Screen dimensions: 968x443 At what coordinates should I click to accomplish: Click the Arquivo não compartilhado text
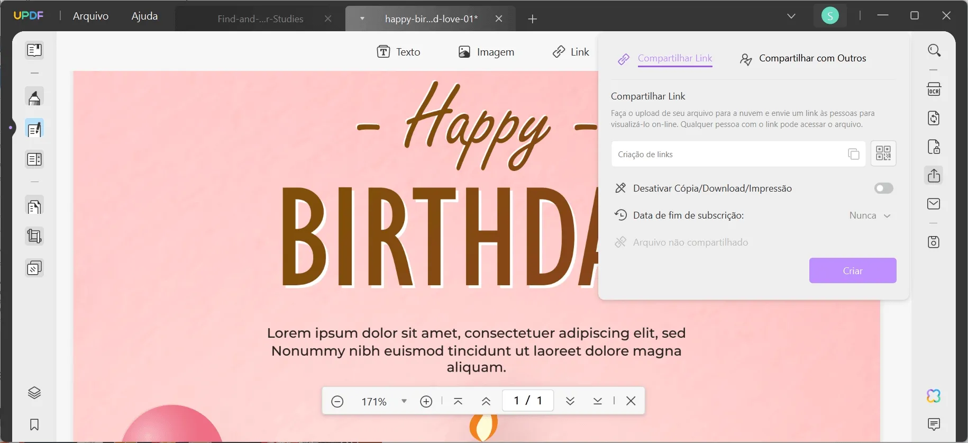(690, 242)
